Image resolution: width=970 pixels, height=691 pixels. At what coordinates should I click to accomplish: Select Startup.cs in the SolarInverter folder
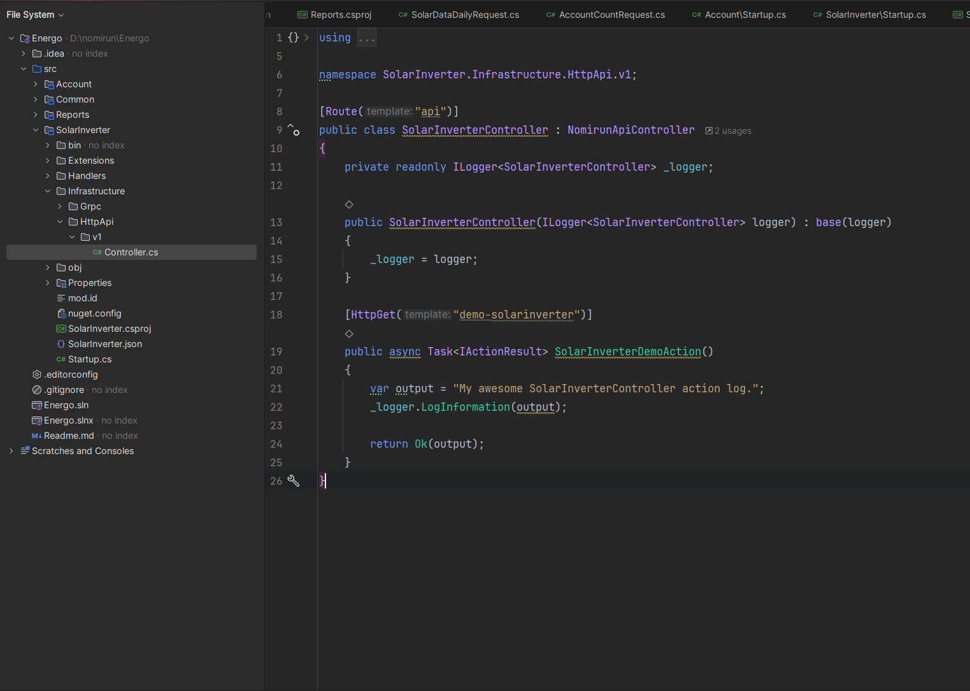[x=89, y=359]
